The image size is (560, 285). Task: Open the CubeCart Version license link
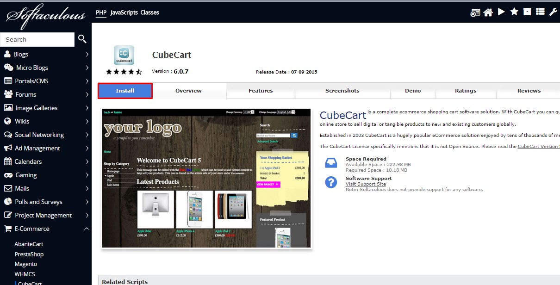(x=539, y=146)
